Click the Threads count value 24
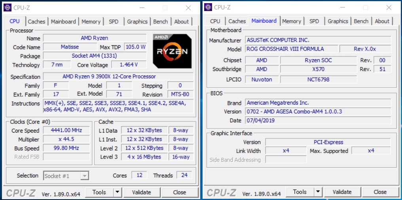 coord(184,175)
